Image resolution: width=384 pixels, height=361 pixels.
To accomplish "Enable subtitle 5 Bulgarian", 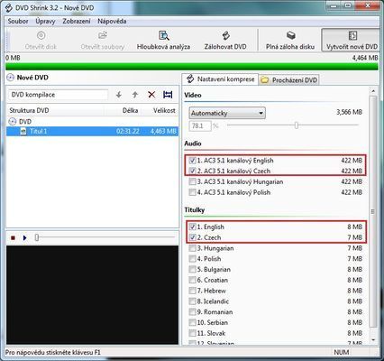I will tap(192, 269).
